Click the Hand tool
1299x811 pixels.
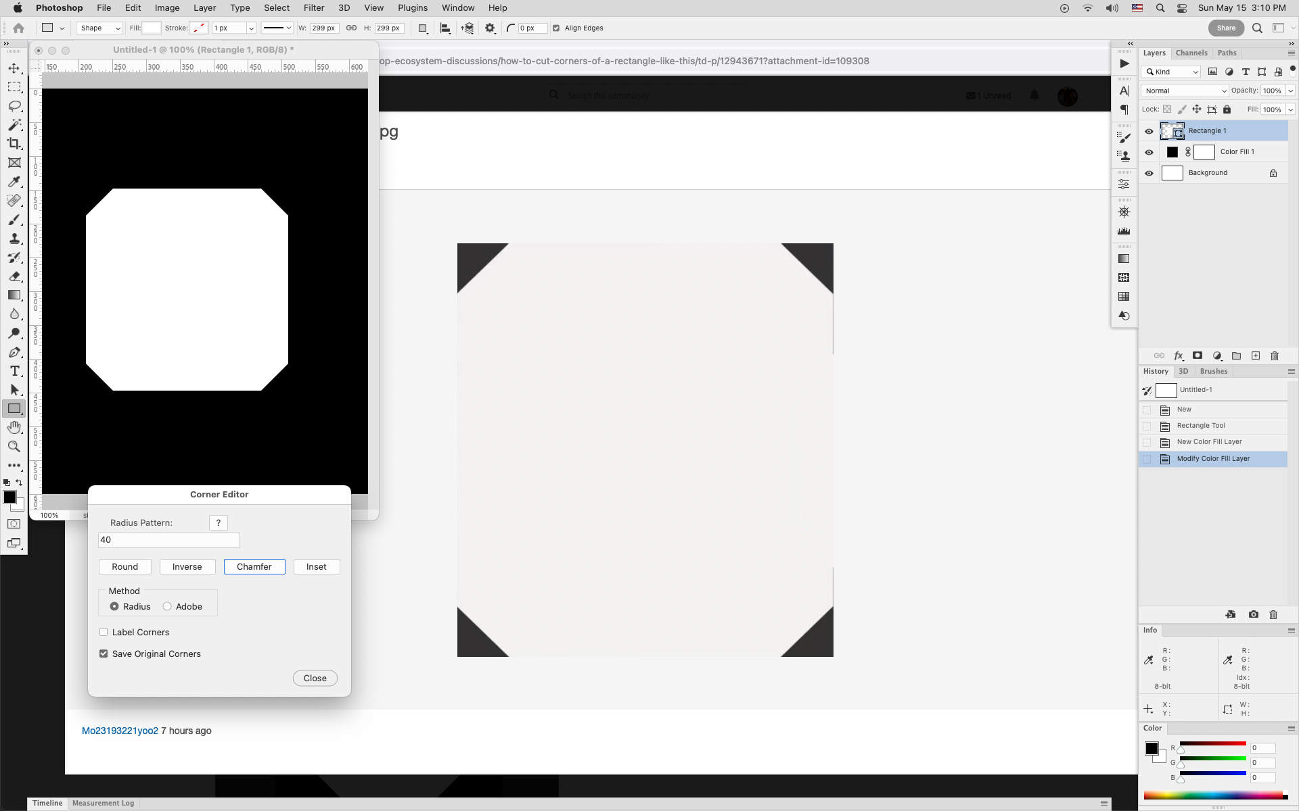tap(14, 428)
